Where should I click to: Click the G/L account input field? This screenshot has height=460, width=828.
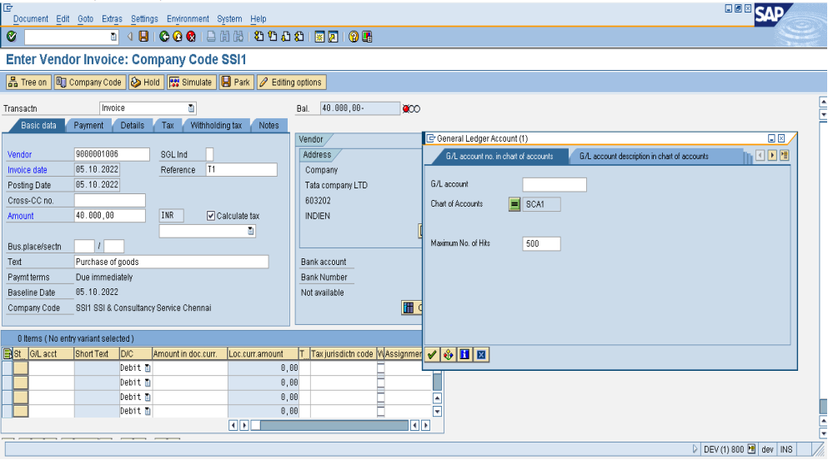(x=554, y=184)
